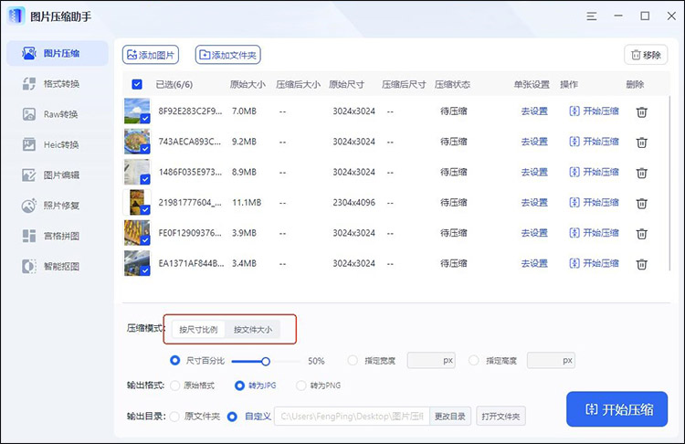Click trash icon for the 11.1MB image
The image size is (685, 444).
[642, 202]
